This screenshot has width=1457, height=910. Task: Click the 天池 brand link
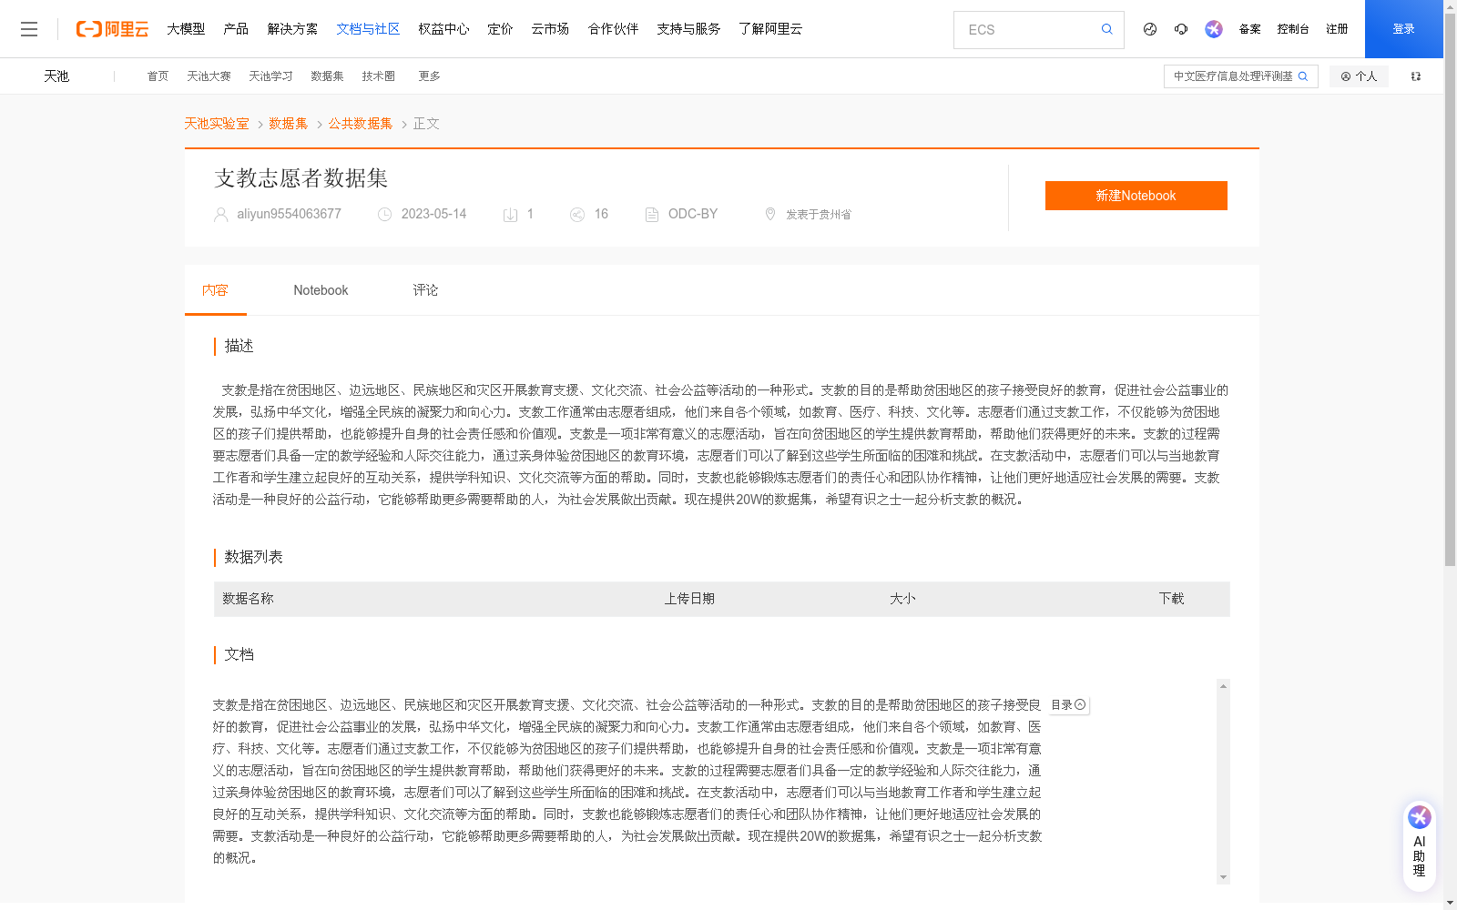point(56,76)
